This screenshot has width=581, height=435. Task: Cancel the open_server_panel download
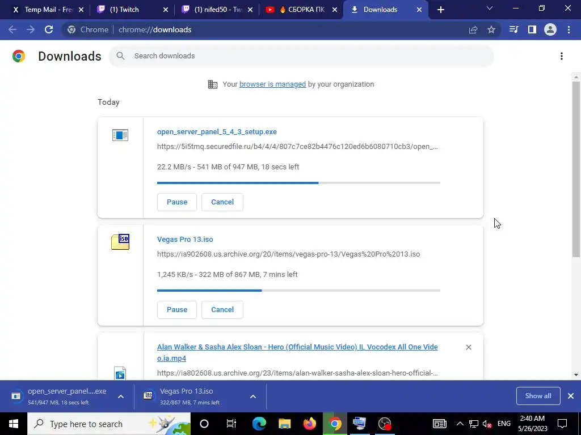(x=222, y=202)
